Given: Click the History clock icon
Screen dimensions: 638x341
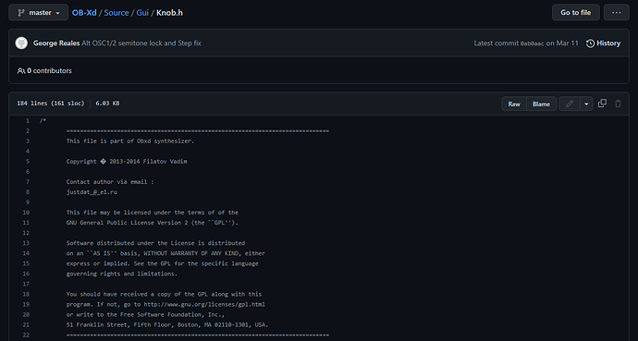Looking at the screenshot, I should tap(591, 43).
